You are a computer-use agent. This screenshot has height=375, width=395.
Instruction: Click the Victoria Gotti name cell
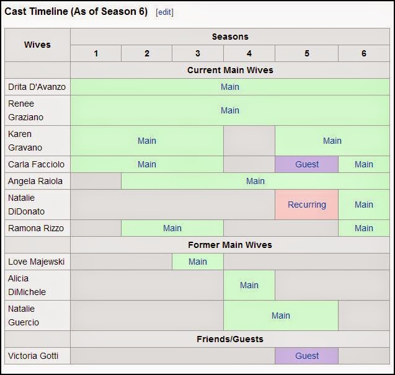coord(37,356)
